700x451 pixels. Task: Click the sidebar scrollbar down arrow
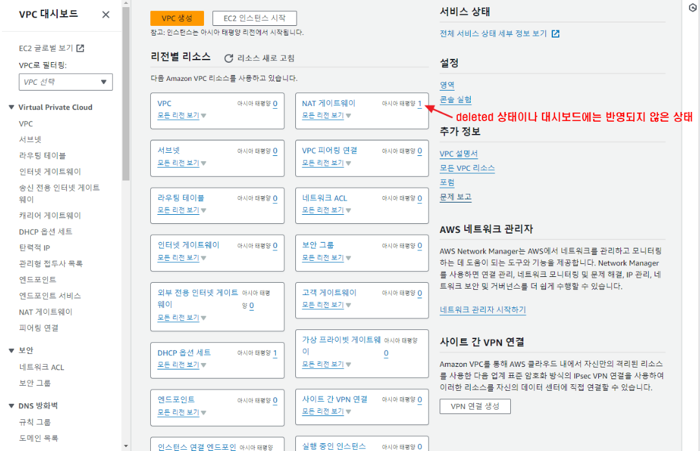126,446
